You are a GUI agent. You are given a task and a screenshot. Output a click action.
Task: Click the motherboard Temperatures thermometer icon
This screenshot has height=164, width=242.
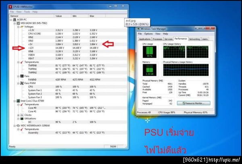22,62
